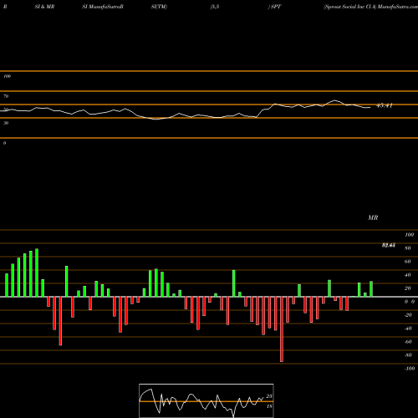Click the MR axis label 60

[407, 262]
